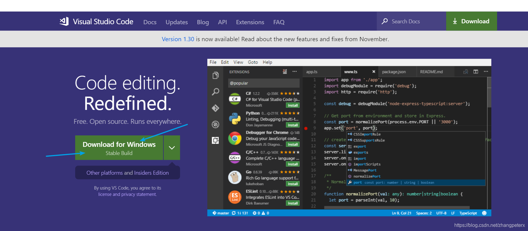Viewport: 528px width, 231px height.
Task: Click the editor horizontal scrollbar
Action: [x=397, y=208]
